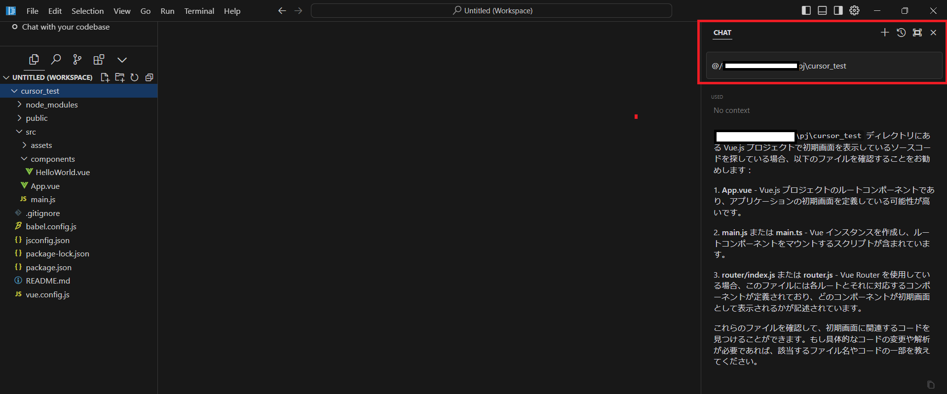Open the Extensions view icon
947x394 pixels.
99,60
